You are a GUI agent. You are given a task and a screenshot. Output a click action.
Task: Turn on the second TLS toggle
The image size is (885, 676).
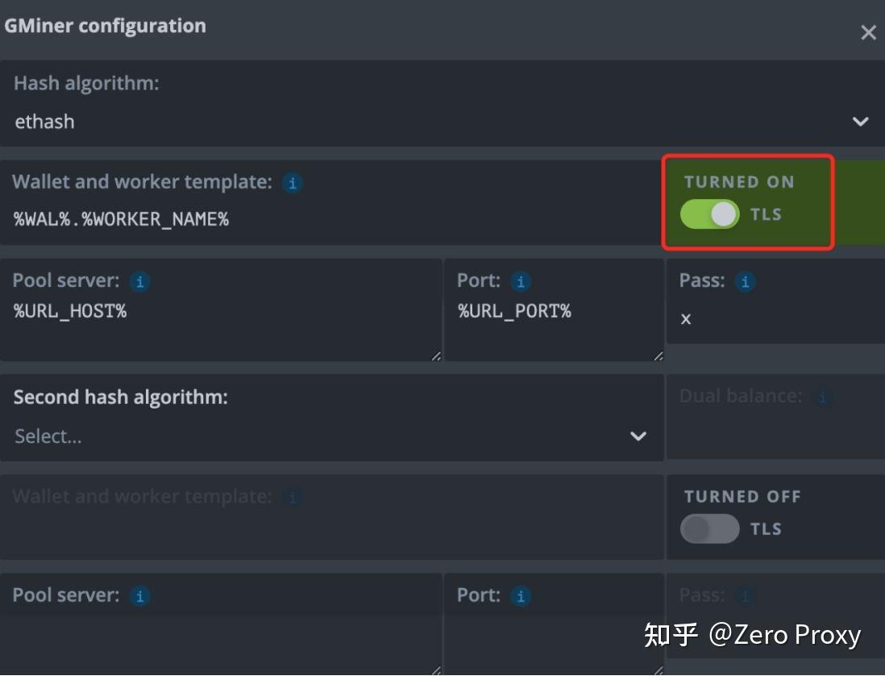click(709, 529)
